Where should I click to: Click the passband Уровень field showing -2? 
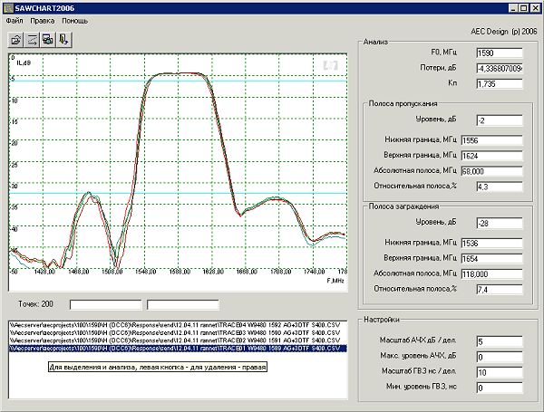(x=498, y=120)
